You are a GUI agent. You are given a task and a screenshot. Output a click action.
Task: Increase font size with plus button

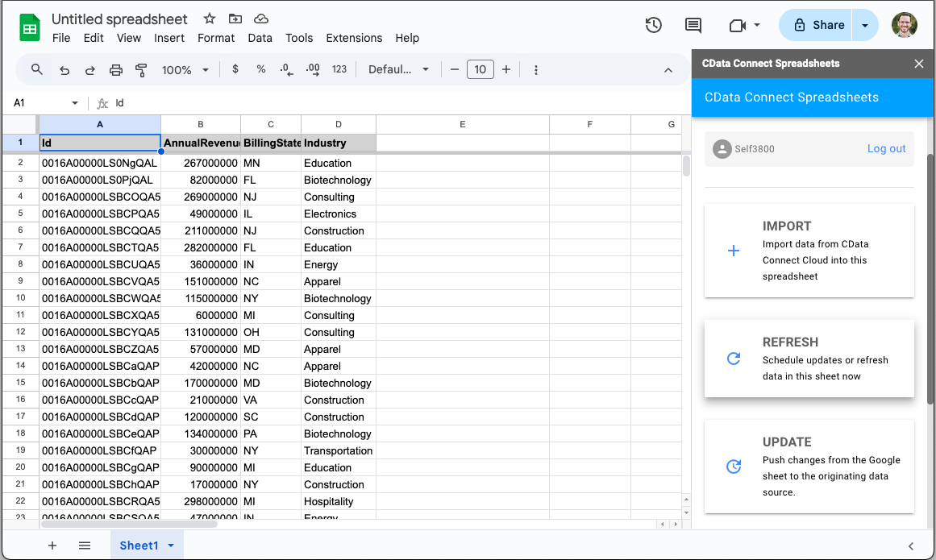[x=506, y=70]
